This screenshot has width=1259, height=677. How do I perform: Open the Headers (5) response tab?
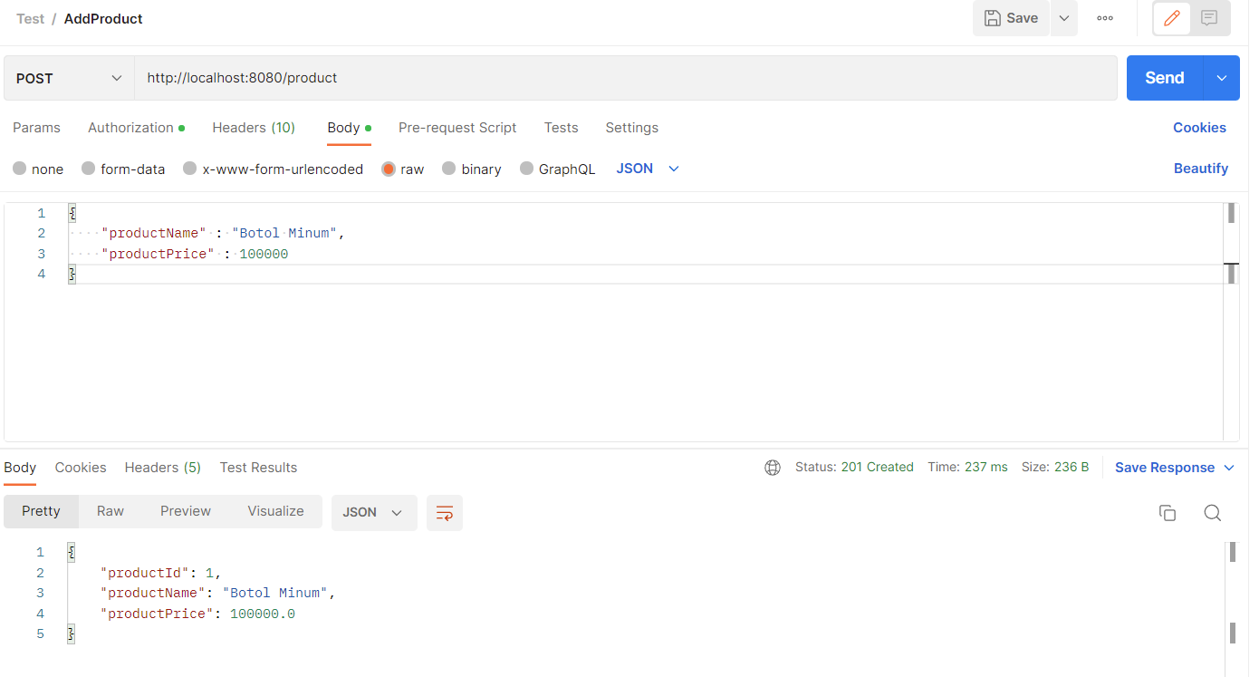pos(162,467)
